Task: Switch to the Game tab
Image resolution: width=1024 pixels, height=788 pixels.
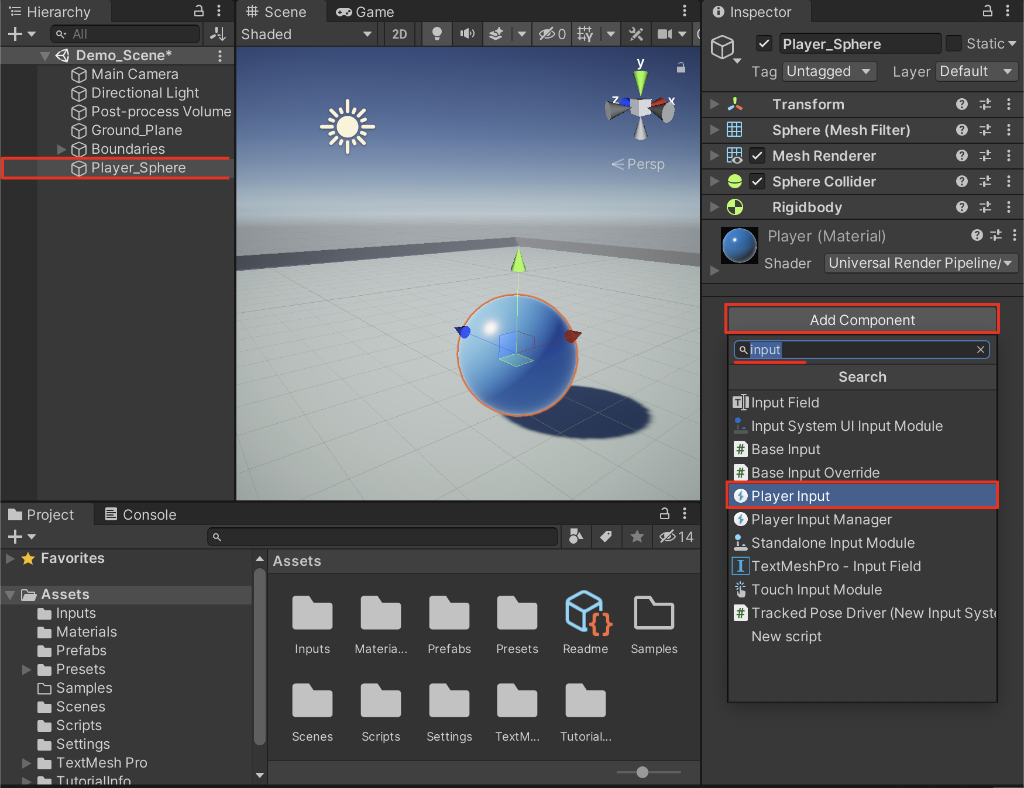Action: click(x=365, y=12)
